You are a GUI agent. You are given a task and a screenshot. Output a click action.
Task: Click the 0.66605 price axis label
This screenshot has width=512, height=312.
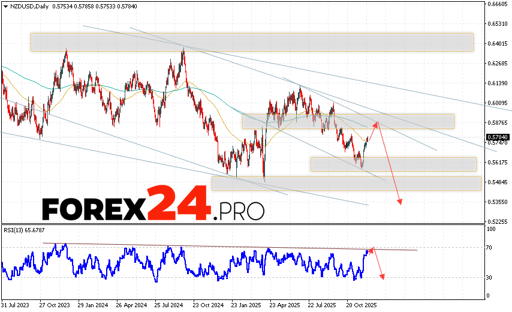[499, 4]
